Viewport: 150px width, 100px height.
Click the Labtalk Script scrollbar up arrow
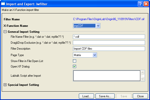point(143,73)
